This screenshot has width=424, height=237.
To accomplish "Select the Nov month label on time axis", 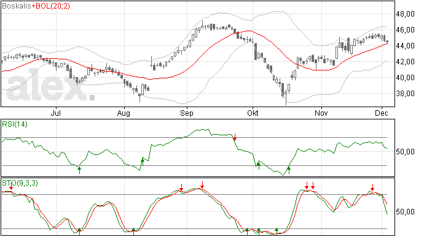I will (321, 113).
